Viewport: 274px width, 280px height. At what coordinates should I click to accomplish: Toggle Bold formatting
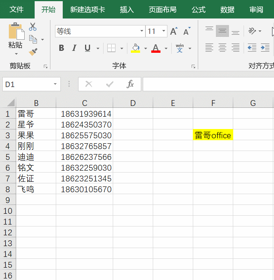click(x=61, y=48)
